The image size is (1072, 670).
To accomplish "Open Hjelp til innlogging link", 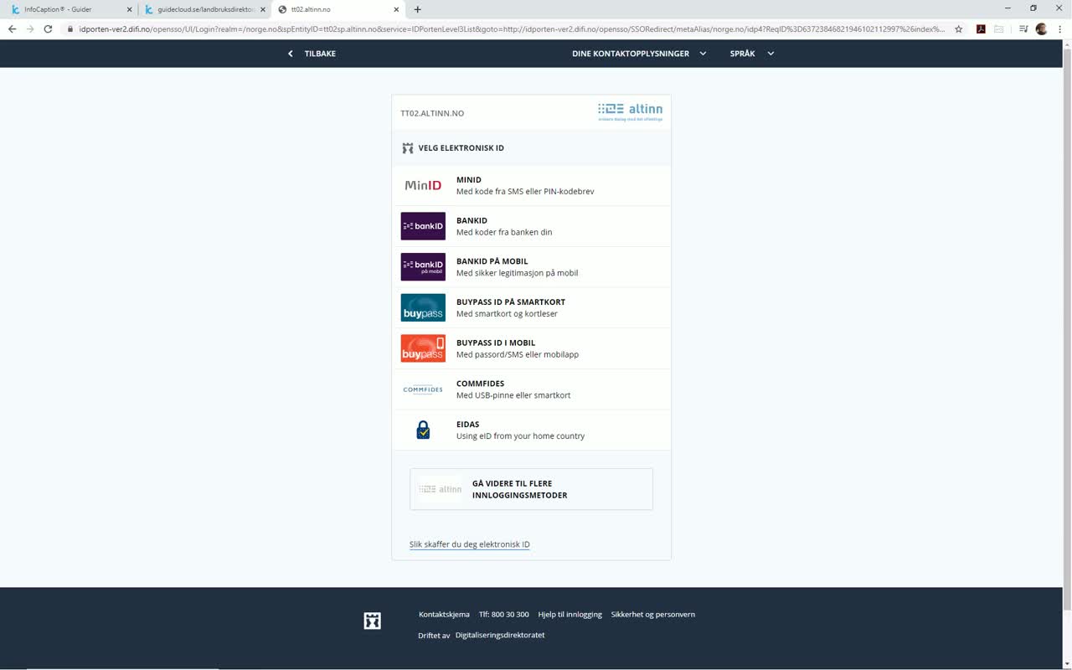I will [569, 615].
